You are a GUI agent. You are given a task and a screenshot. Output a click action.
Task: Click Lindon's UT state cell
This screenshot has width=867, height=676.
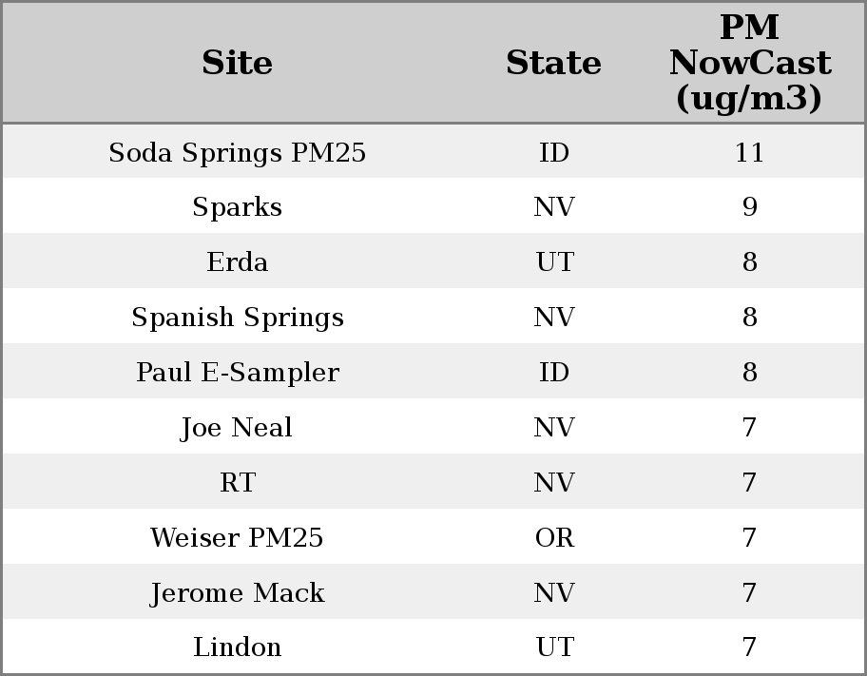[x=554, y=647]
